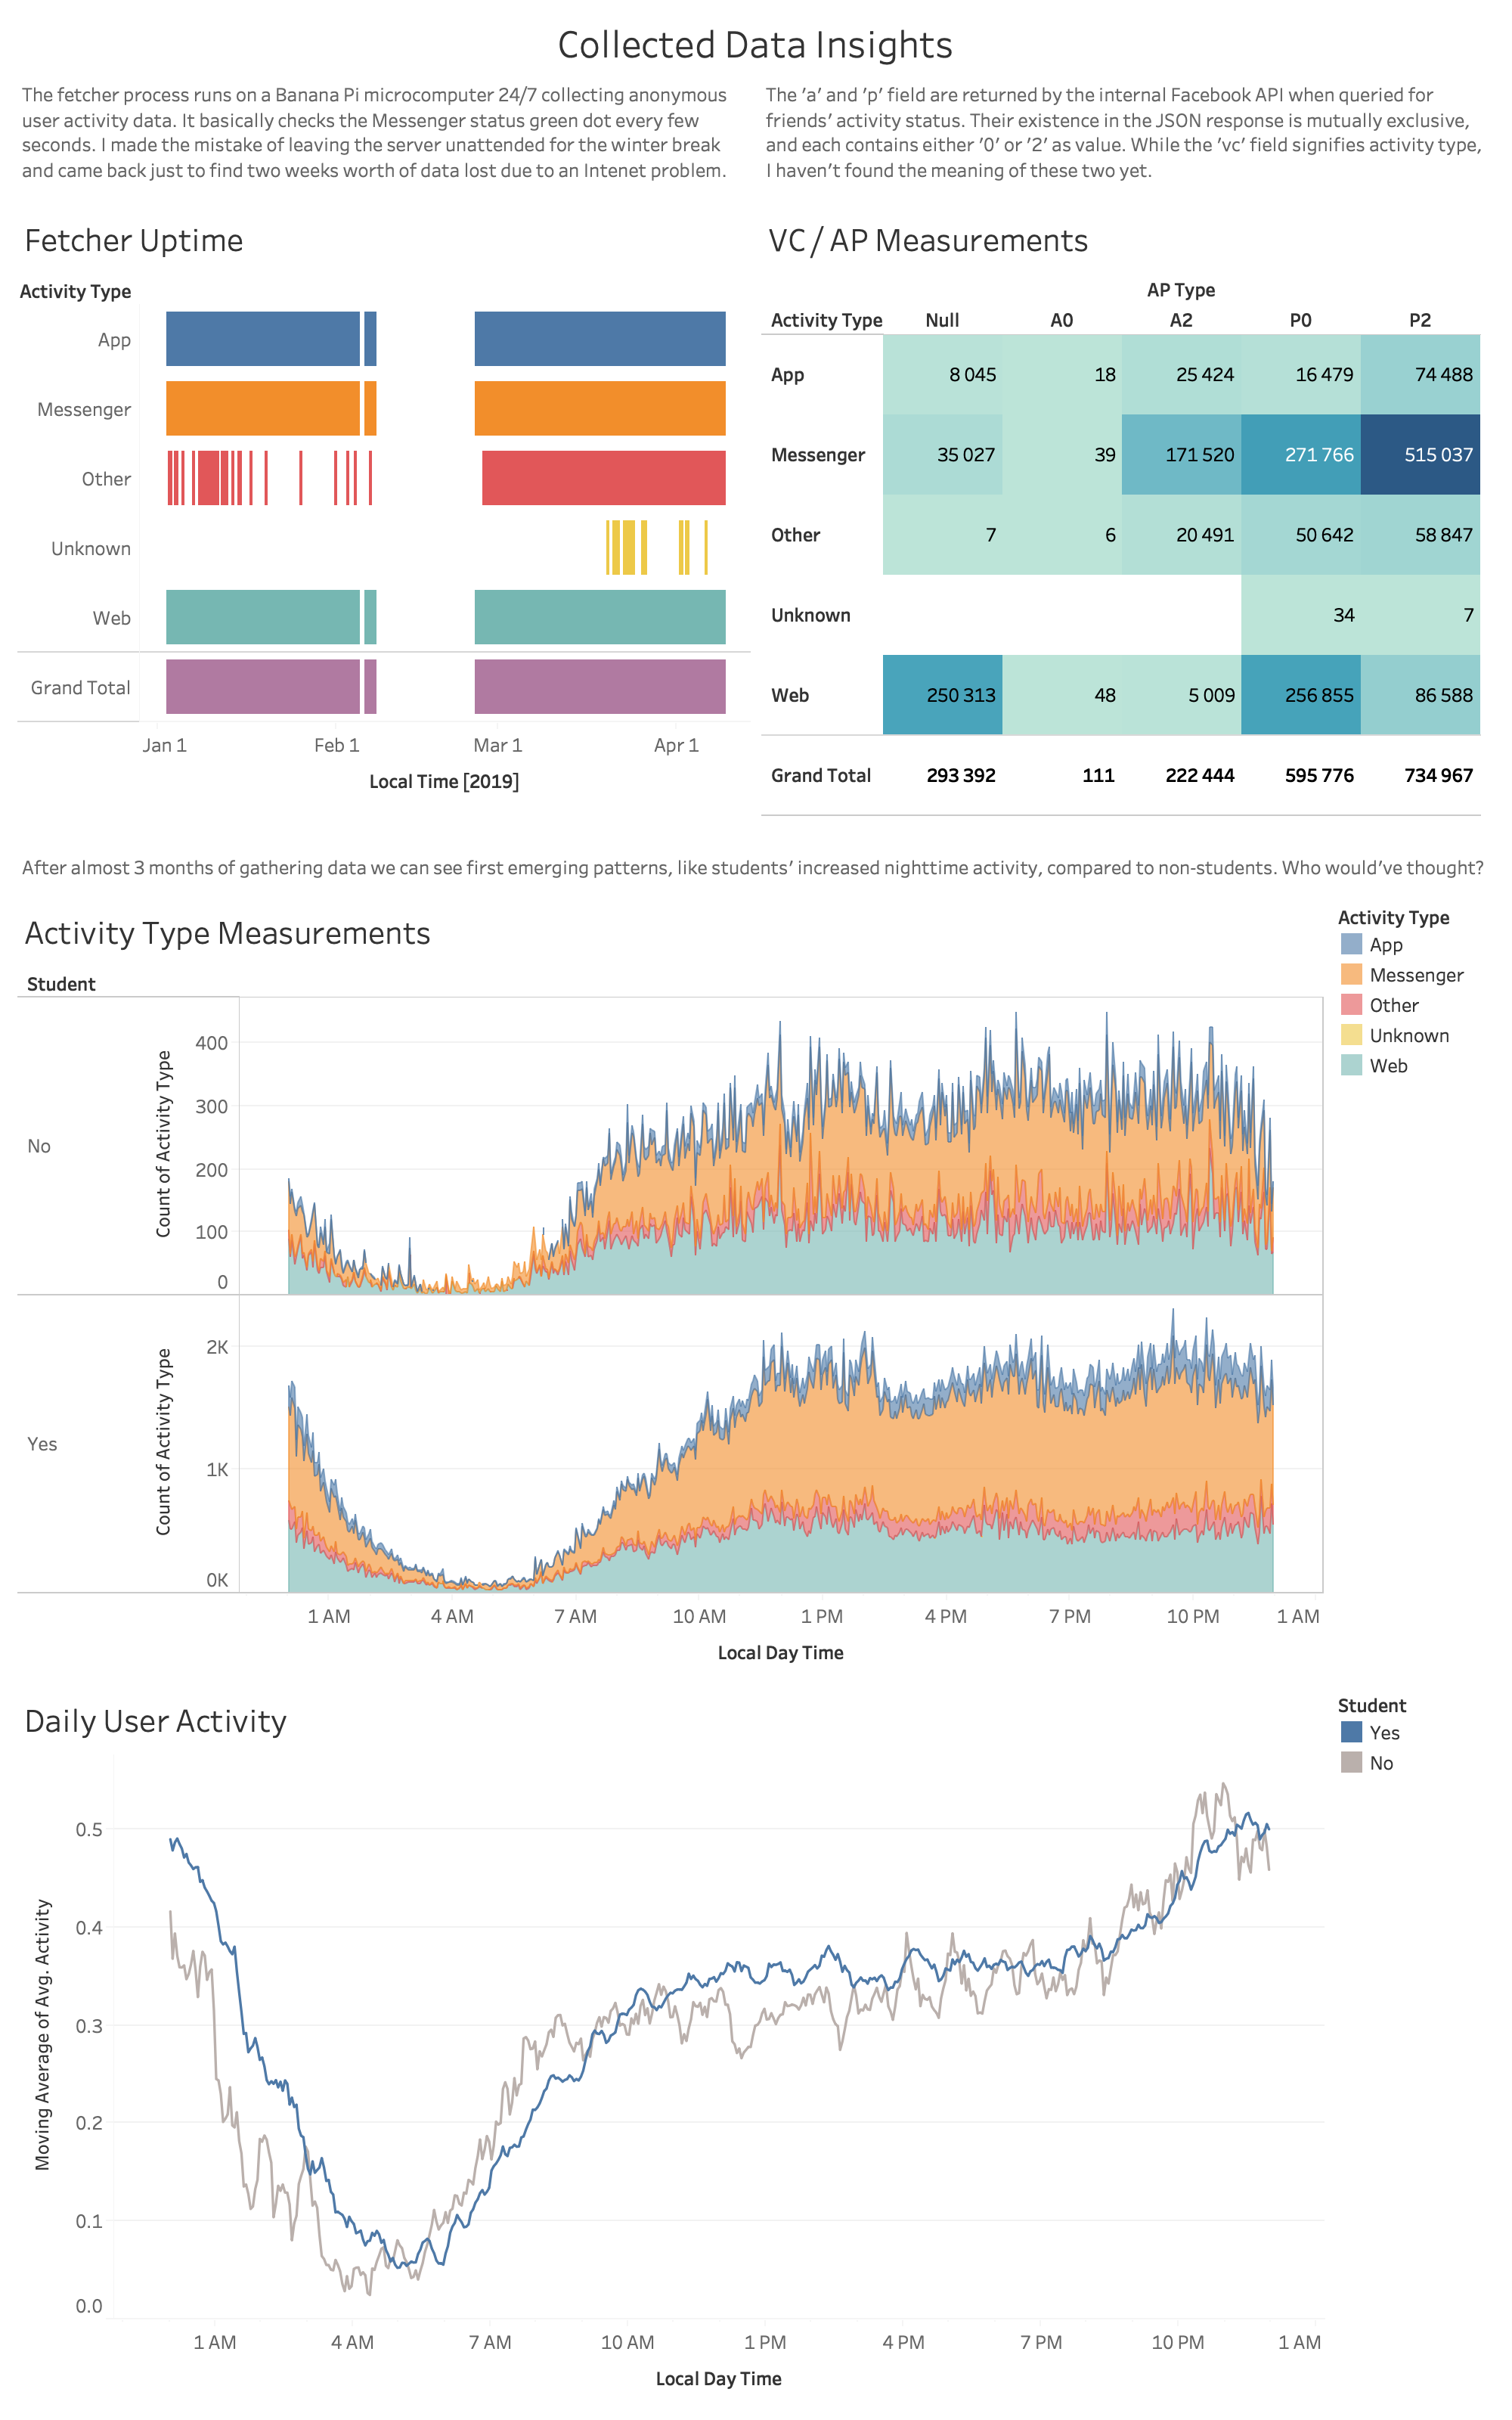Click the P0 column header
This screenshot has height=2420, width=1512.
click(x=1300, y=320)
